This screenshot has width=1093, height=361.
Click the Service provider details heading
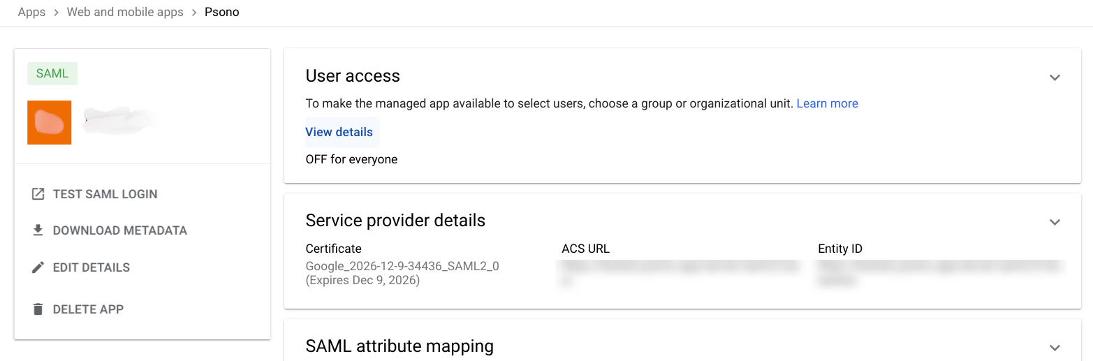tap(395, 221)
